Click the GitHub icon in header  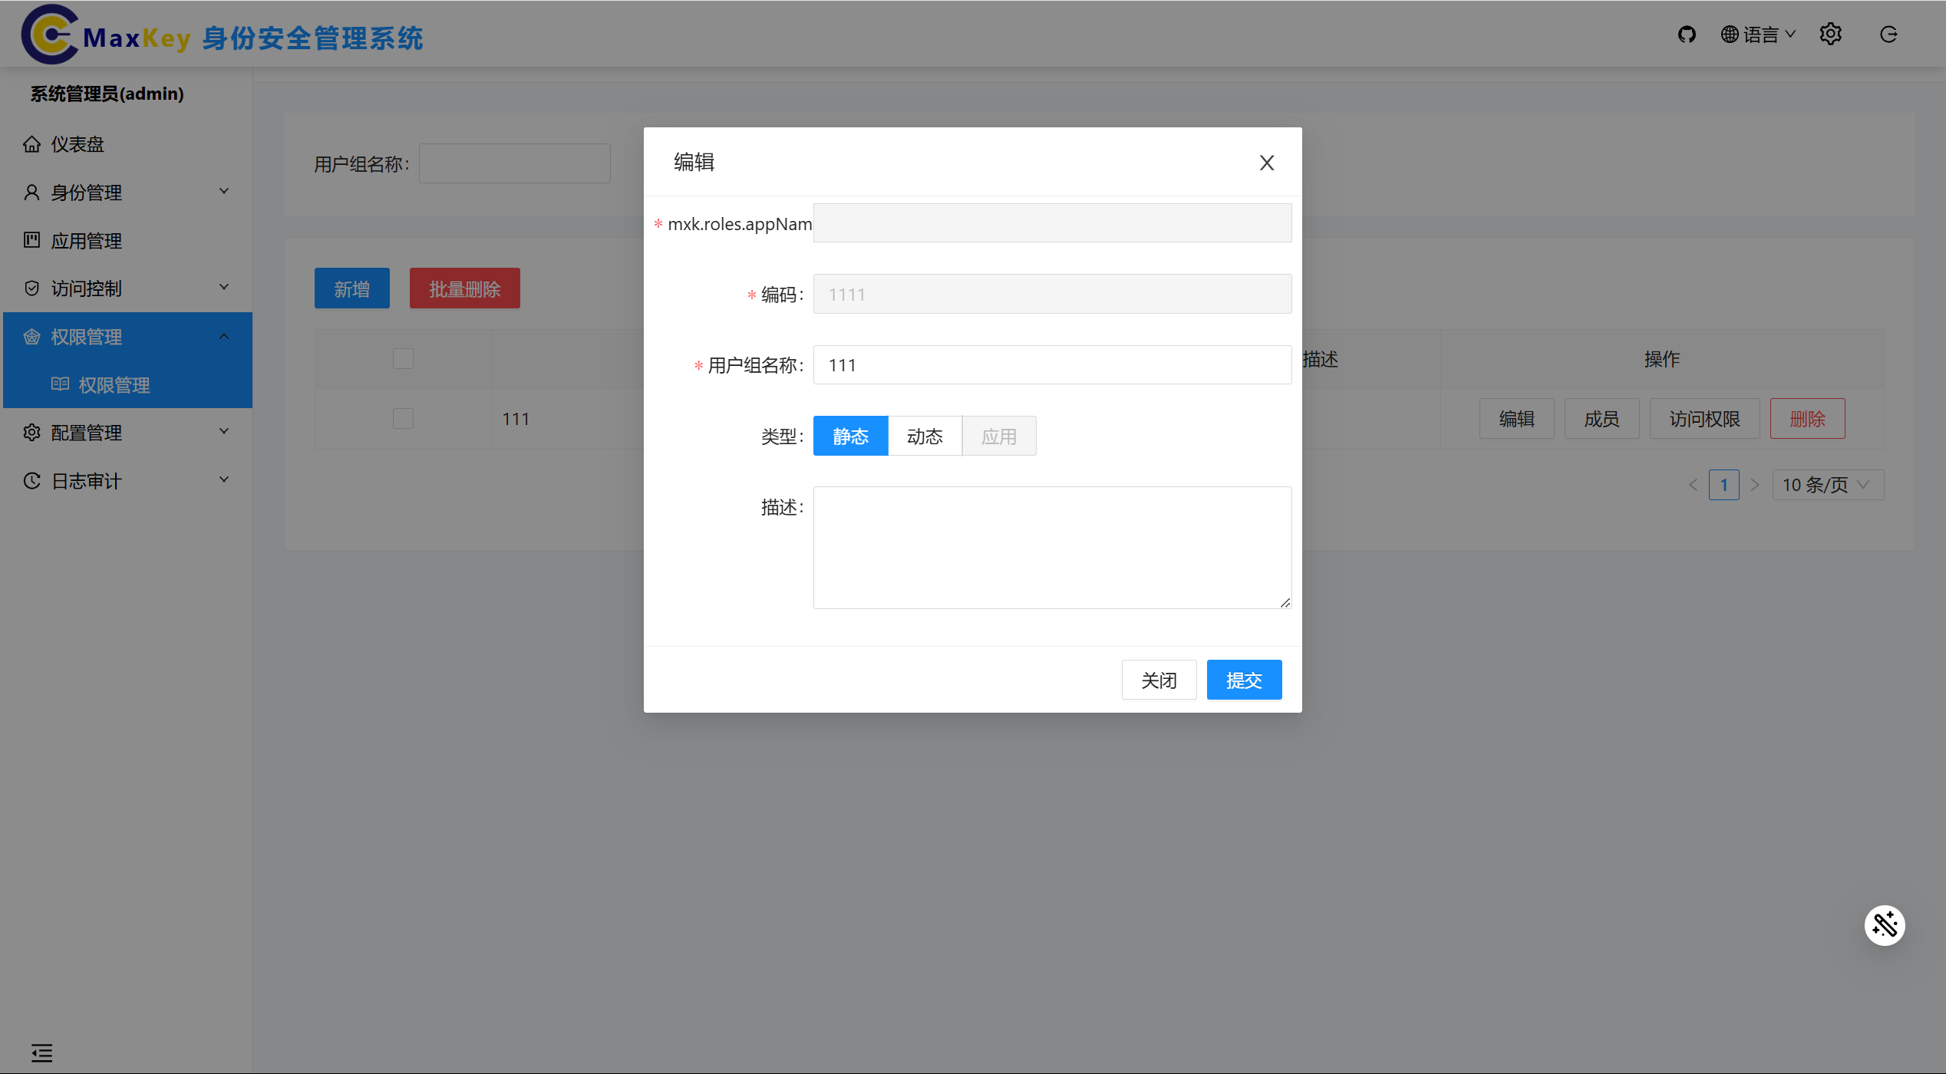point(1686,35)
